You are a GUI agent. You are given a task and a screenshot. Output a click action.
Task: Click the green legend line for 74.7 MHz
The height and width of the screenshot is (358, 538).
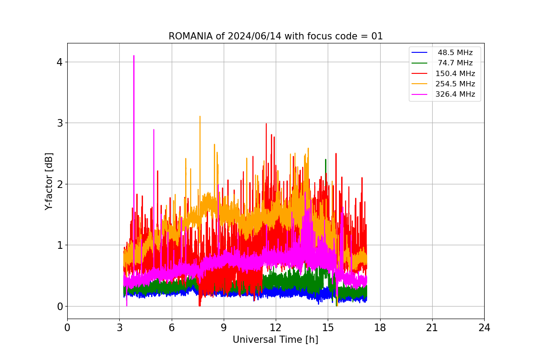click(x=420, y=63)
